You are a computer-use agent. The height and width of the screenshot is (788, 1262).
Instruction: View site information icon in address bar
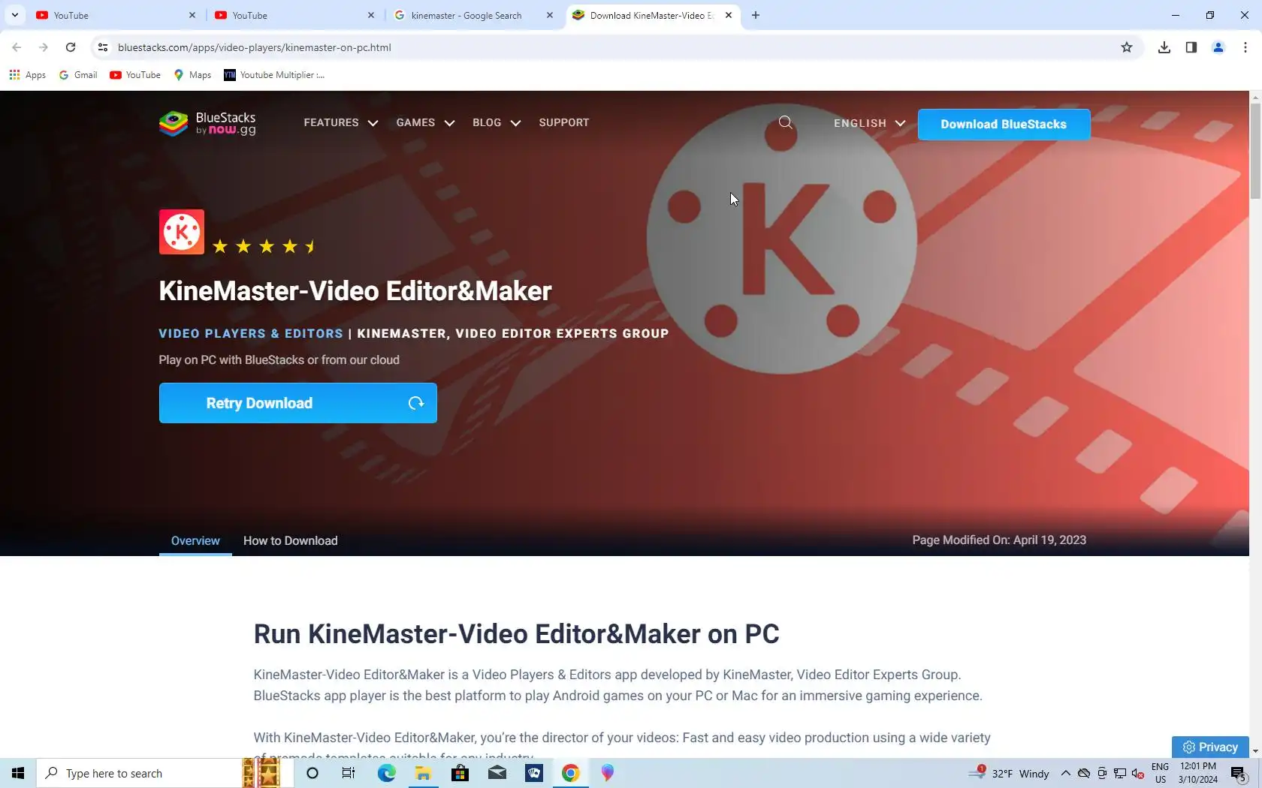(103, 47)
